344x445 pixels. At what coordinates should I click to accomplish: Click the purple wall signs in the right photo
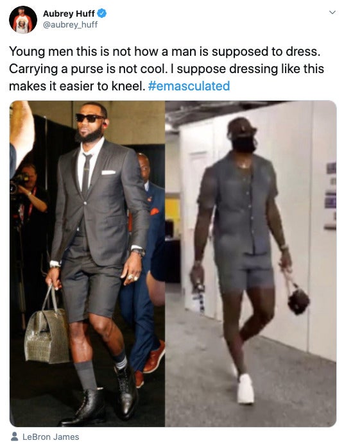pyautogui.click(x=331, y=196)
